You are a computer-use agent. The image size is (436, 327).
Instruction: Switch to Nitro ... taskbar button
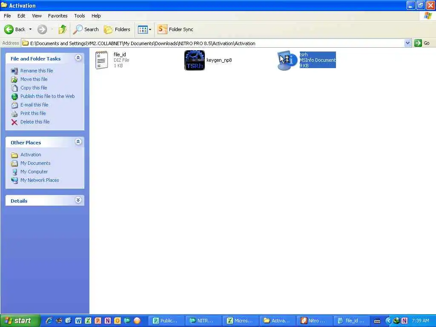pos(314,321)
